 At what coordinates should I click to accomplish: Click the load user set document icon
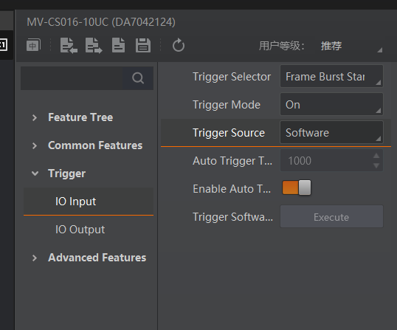tap(119, 45)
